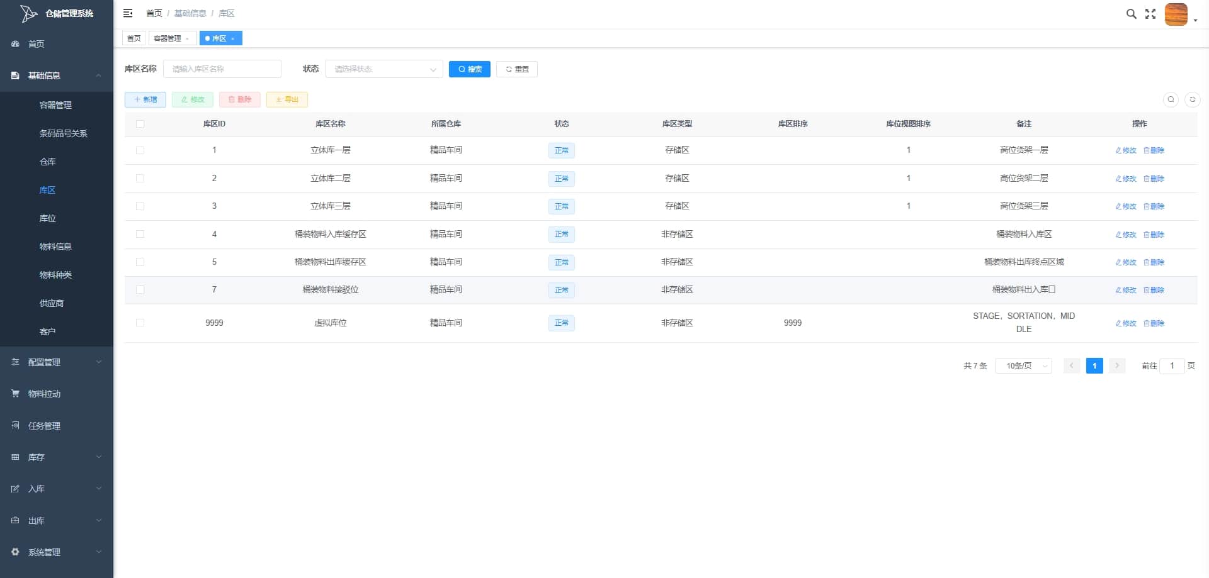Open the 状态 status dropdown
The width and height of the screenshot is (1209, 578).
[384, 69]
